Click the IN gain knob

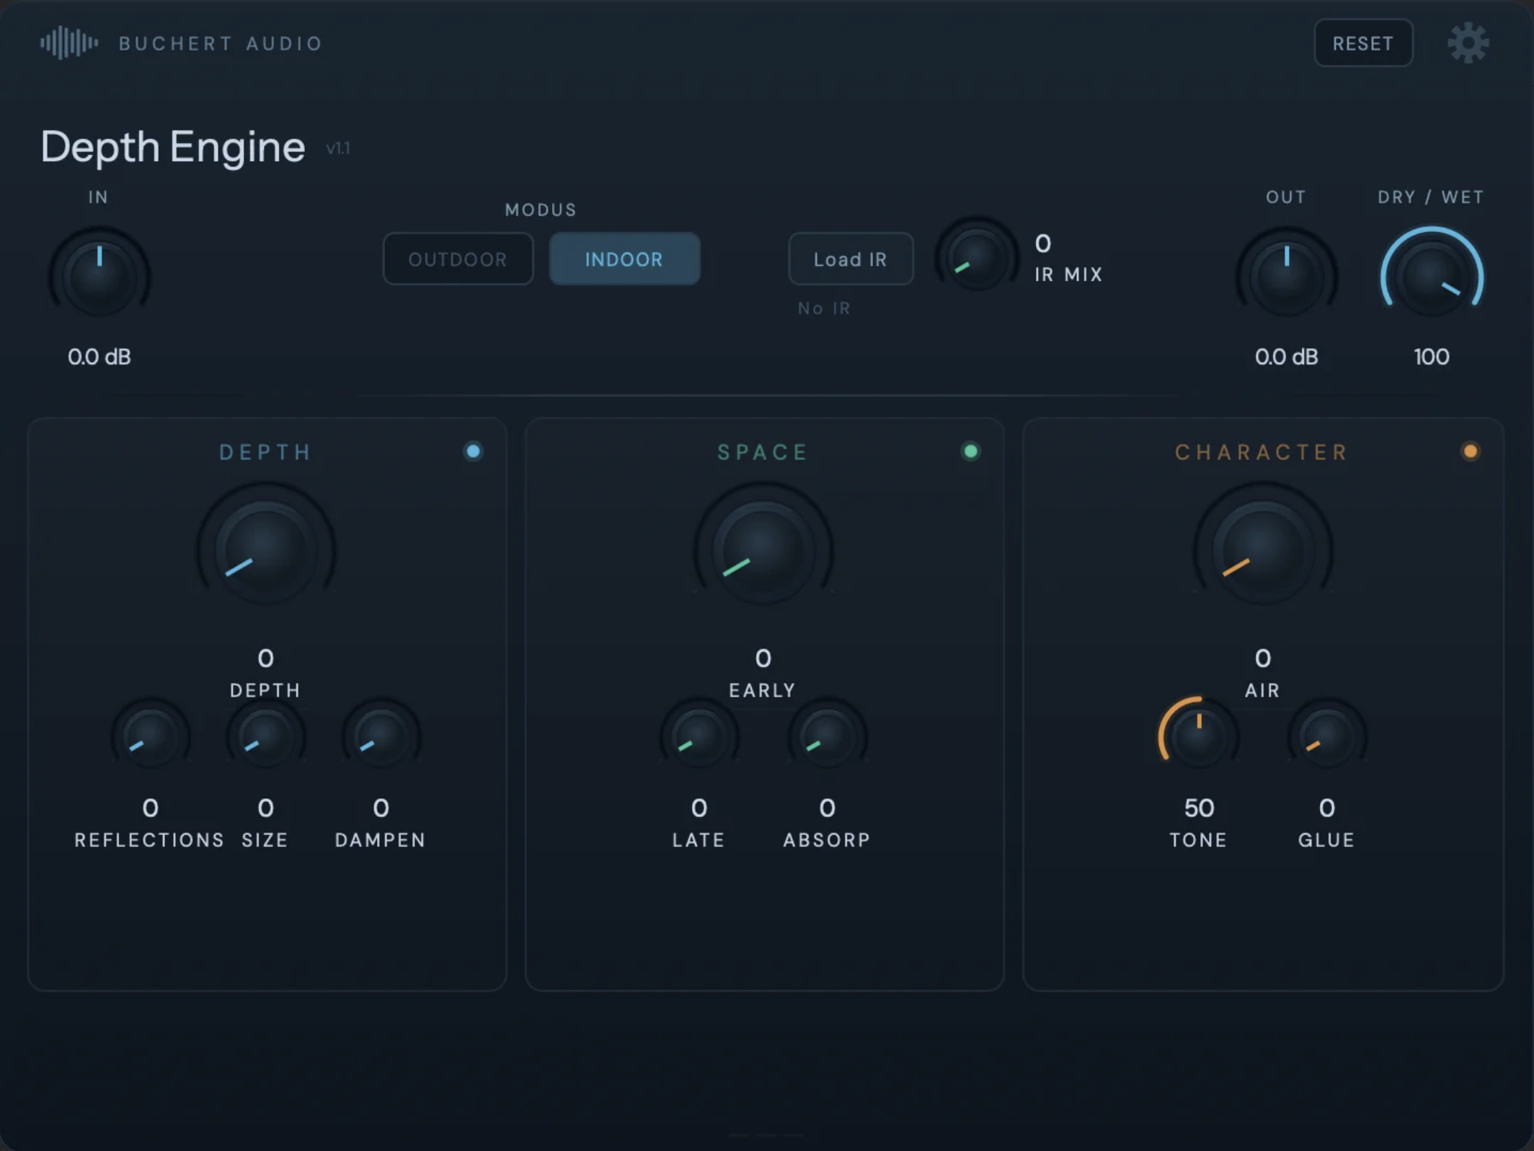(99, 276)
